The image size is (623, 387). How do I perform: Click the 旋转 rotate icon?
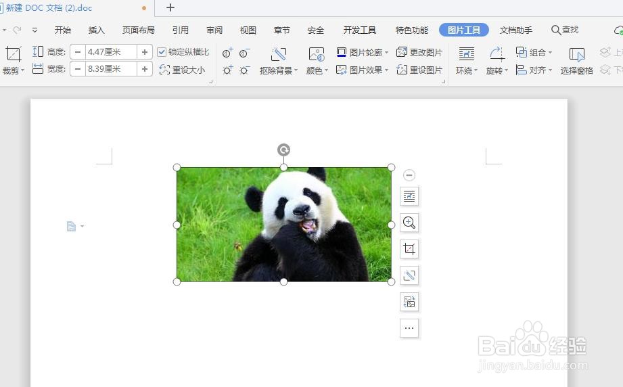[x=497, y=54]
